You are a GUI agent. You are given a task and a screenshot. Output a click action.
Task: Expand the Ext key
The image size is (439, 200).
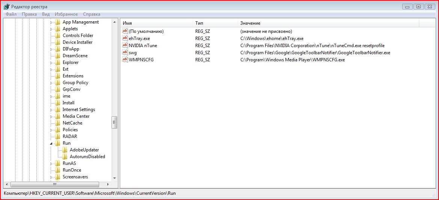(x=51, y=70)
